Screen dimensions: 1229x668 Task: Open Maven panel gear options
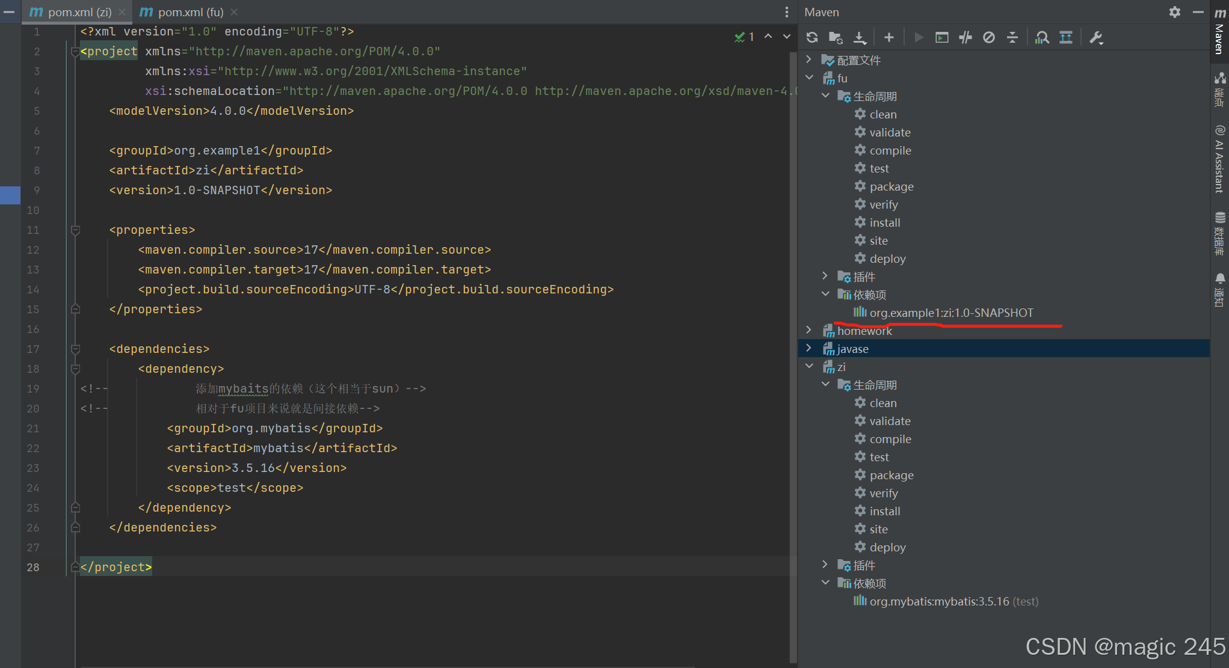coord(1174,12)
